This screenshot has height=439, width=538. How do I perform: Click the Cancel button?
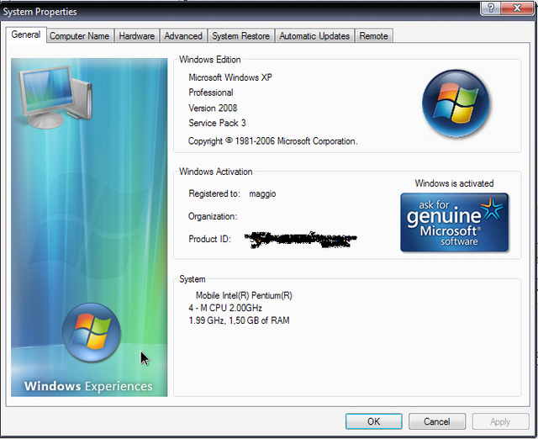437,421
